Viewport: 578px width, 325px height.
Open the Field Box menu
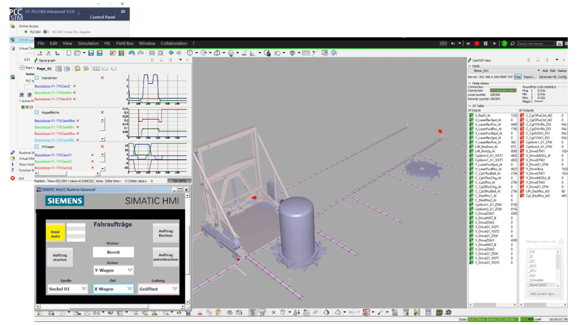click(x=125, y=43)
